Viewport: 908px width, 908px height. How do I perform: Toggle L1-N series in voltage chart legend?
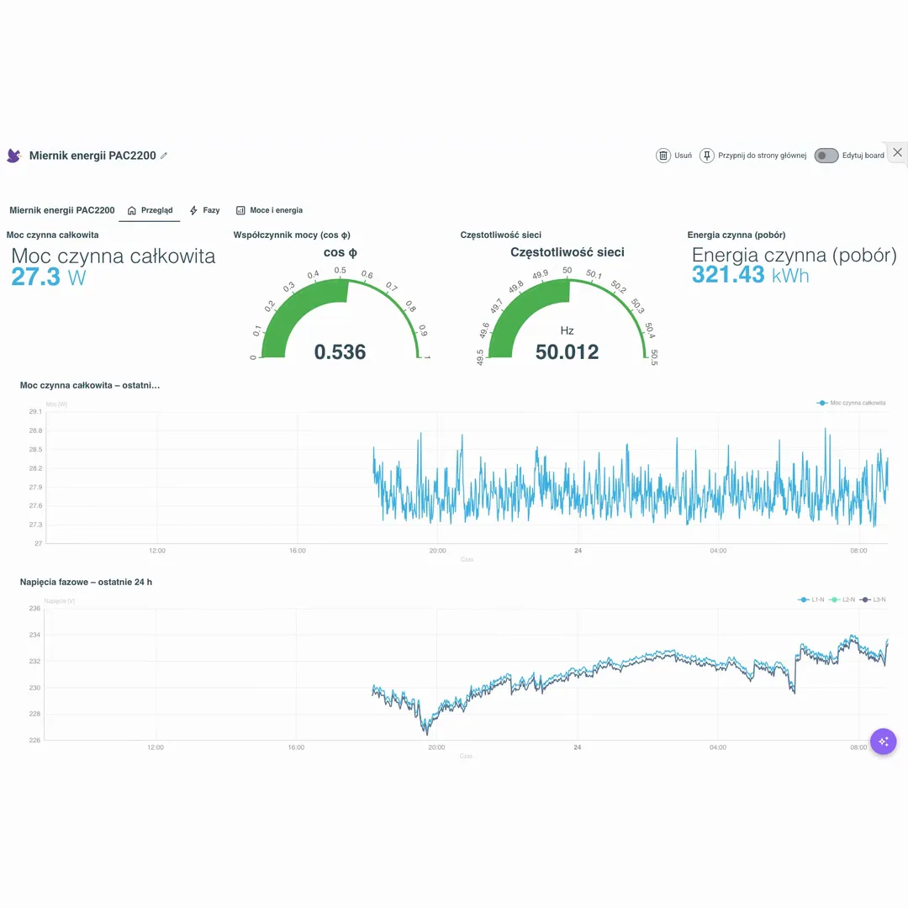click(810, 600)
